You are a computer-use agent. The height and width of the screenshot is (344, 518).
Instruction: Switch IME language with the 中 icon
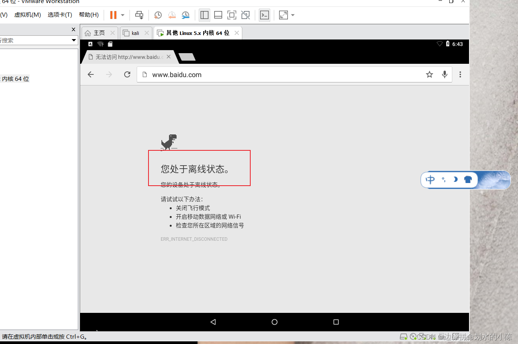coord(430,180)
